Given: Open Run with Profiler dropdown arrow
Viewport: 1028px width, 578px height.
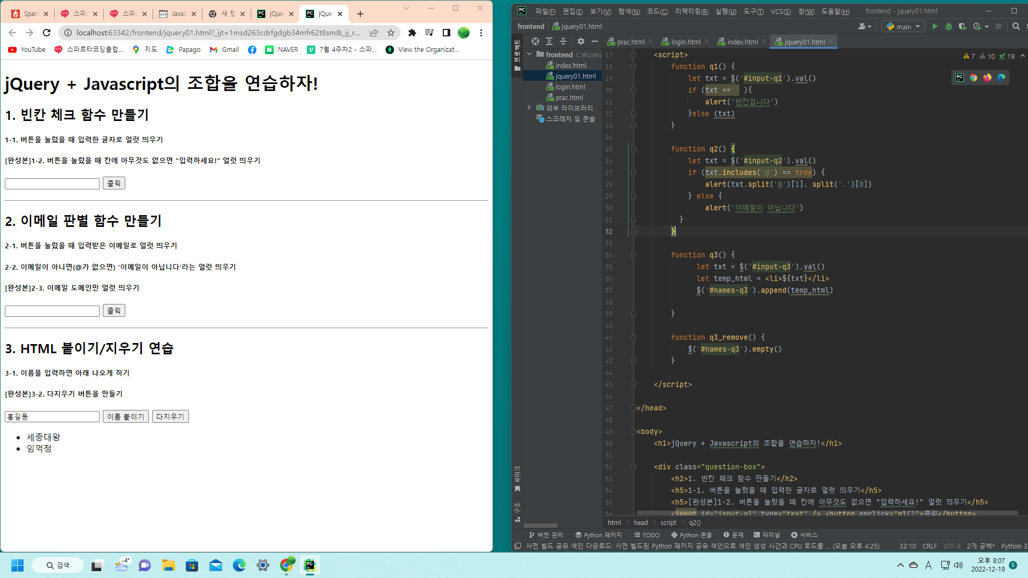Looking at the screenshot, I should 987,26.
